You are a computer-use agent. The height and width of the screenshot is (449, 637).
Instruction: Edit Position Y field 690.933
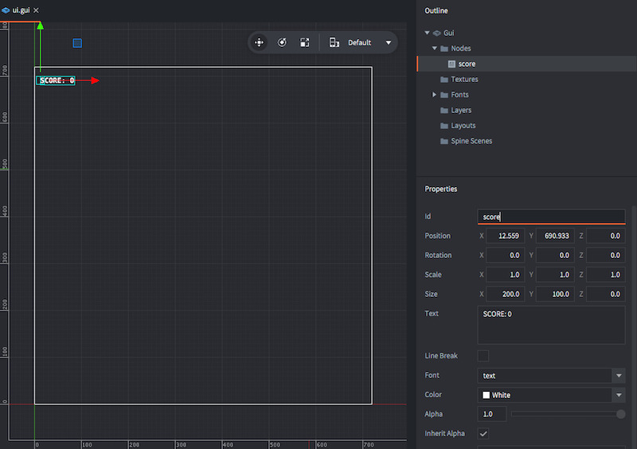pyautogui.click(x=555, y=236)
